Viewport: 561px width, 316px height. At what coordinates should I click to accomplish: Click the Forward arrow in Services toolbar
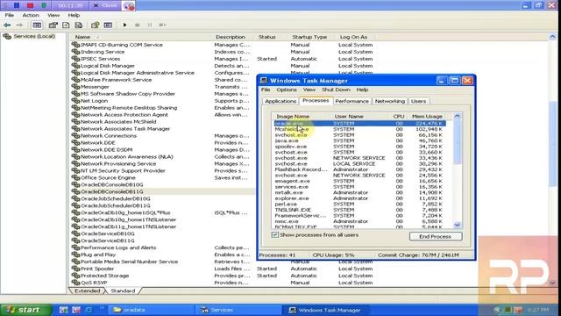[19, 25]
